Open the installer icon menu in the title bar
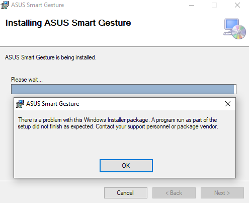The height and width of the screenshot is (203, 249). 5,5
